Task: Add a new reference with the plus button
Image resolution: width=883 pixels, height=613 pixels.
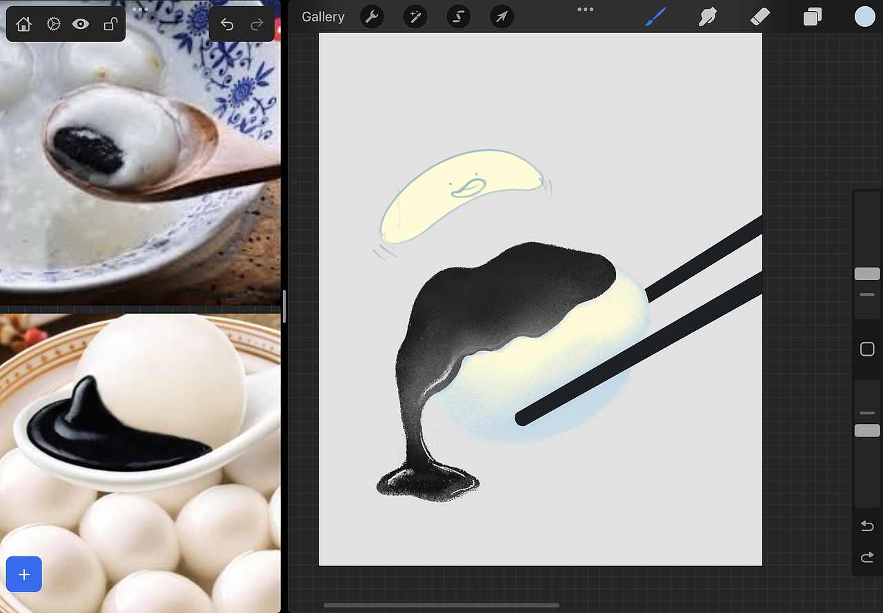Action: click(24, 574)
